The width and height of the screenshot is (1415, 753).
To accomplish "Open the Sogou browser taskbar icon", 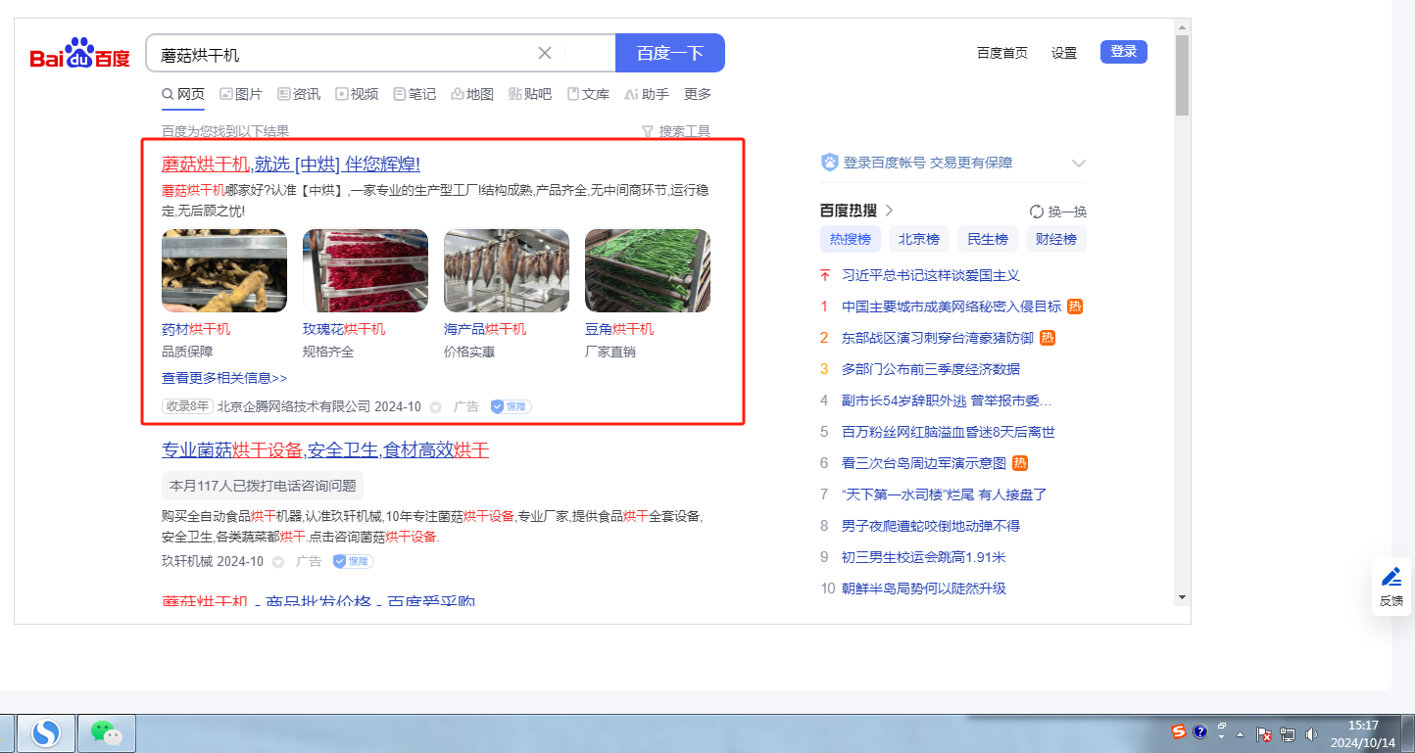I will point(46,732).
